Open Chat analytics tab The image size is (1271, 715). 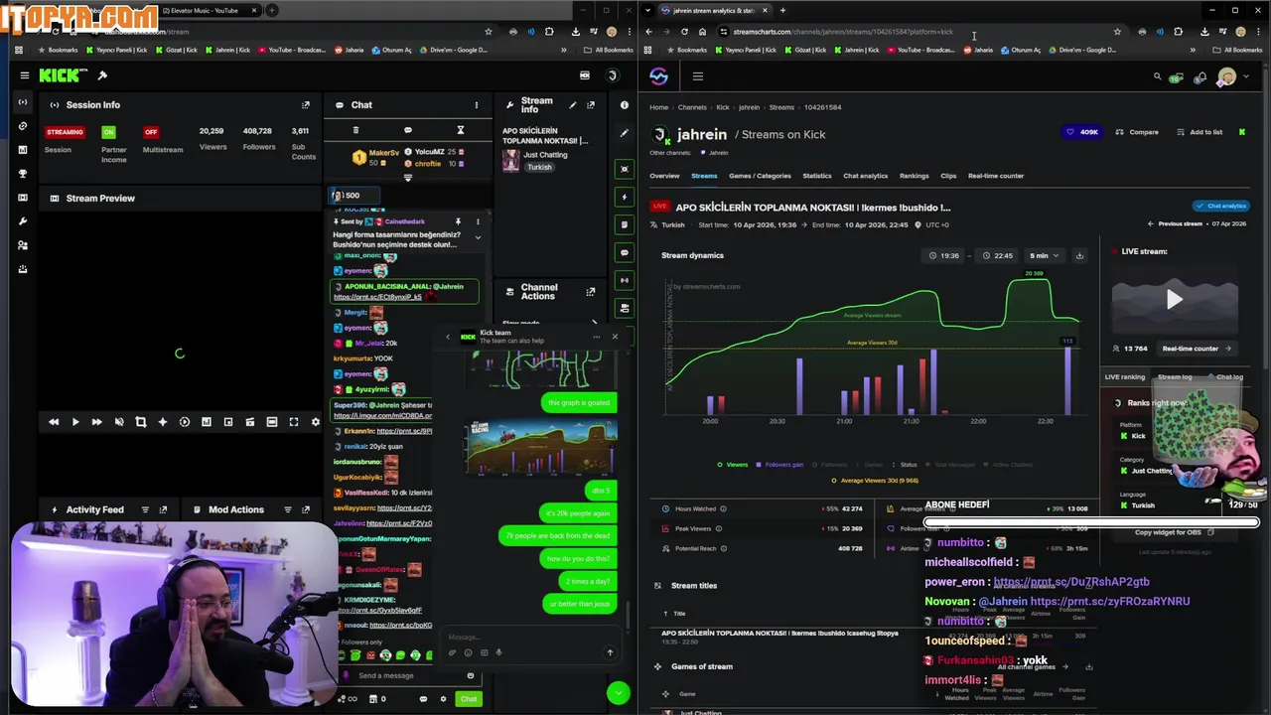click(866, 176)
